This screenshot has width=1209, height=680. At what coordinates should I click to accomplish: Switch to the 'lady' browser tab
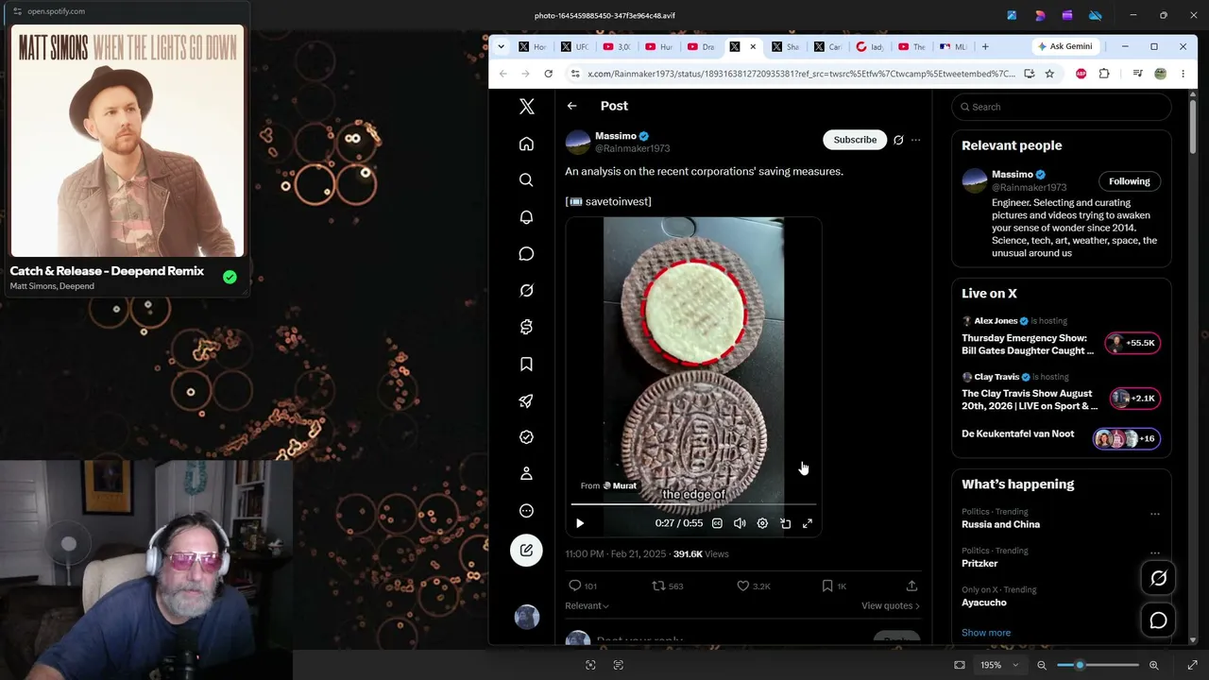[869, 46]
